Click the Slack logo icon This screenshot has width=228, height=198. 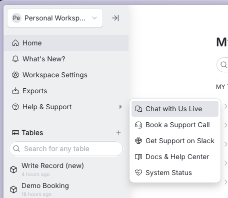pos(138,141)
